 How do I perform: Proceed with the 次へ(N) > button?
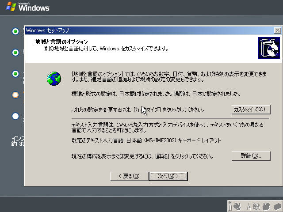click(168, 176)
